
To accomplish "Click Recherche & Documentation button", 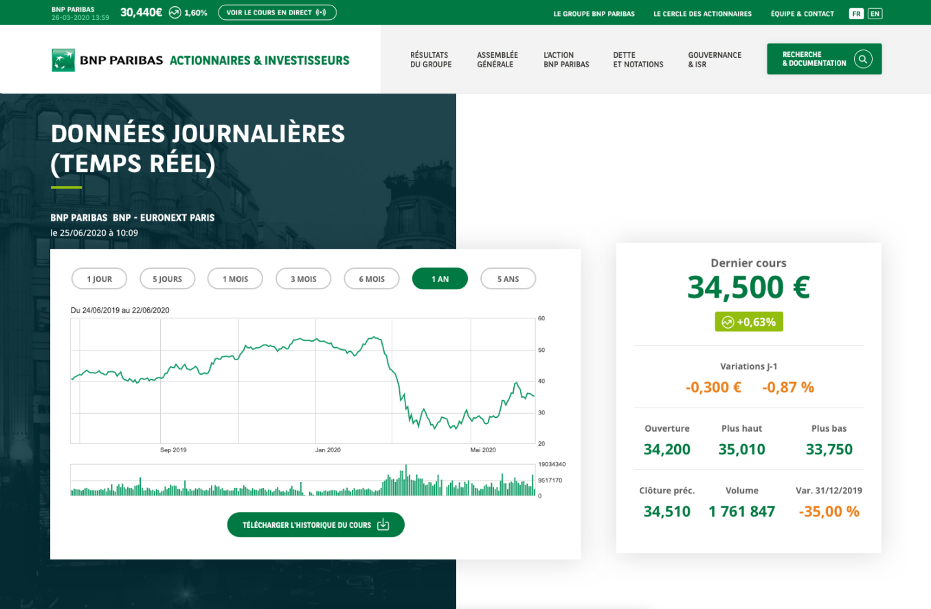I will tap(825, 59).
